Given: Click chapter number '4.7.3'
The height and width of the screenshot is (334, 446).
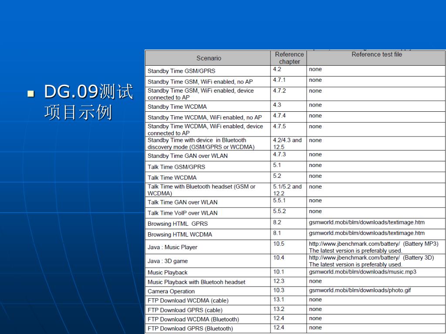Looking at the screenshot, I should pos(279,154).
